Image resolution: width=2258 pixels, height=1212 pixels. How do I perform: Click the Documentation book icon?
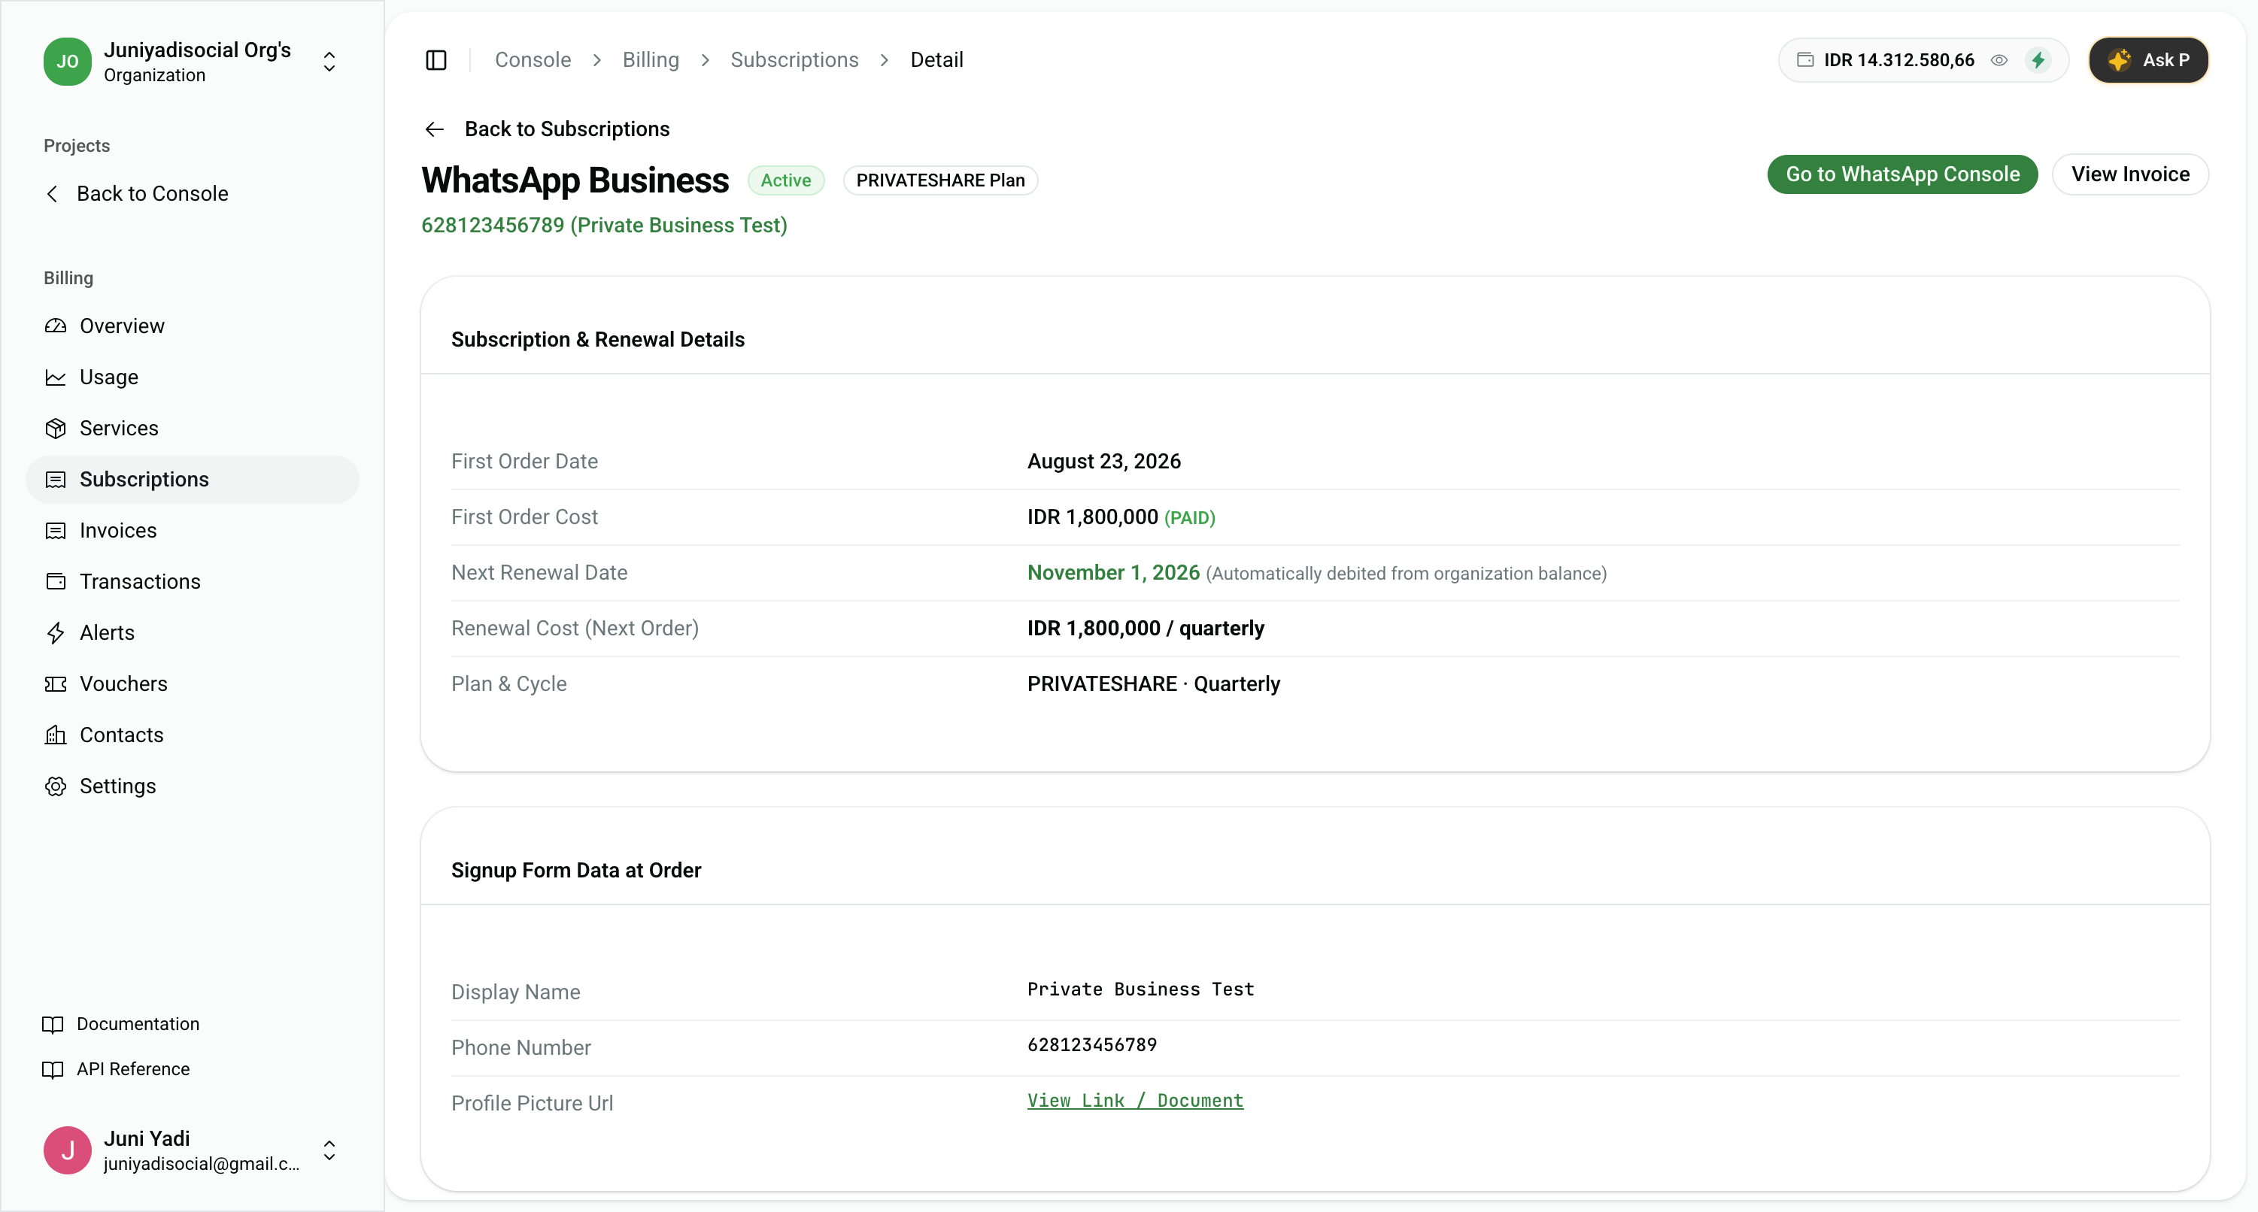[53, 1025]
